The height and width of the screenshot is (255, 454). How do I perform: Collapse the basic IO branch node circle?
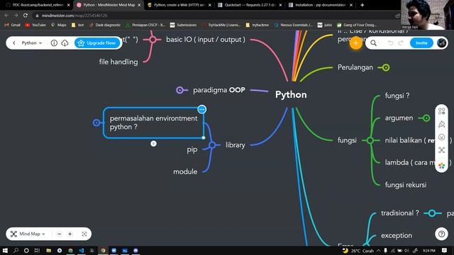(x=153, y=40)
